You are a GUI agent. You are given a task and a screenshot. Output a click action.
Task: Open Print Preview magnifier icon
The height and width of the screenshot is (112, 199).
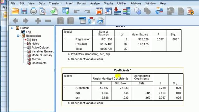(43, 11)
